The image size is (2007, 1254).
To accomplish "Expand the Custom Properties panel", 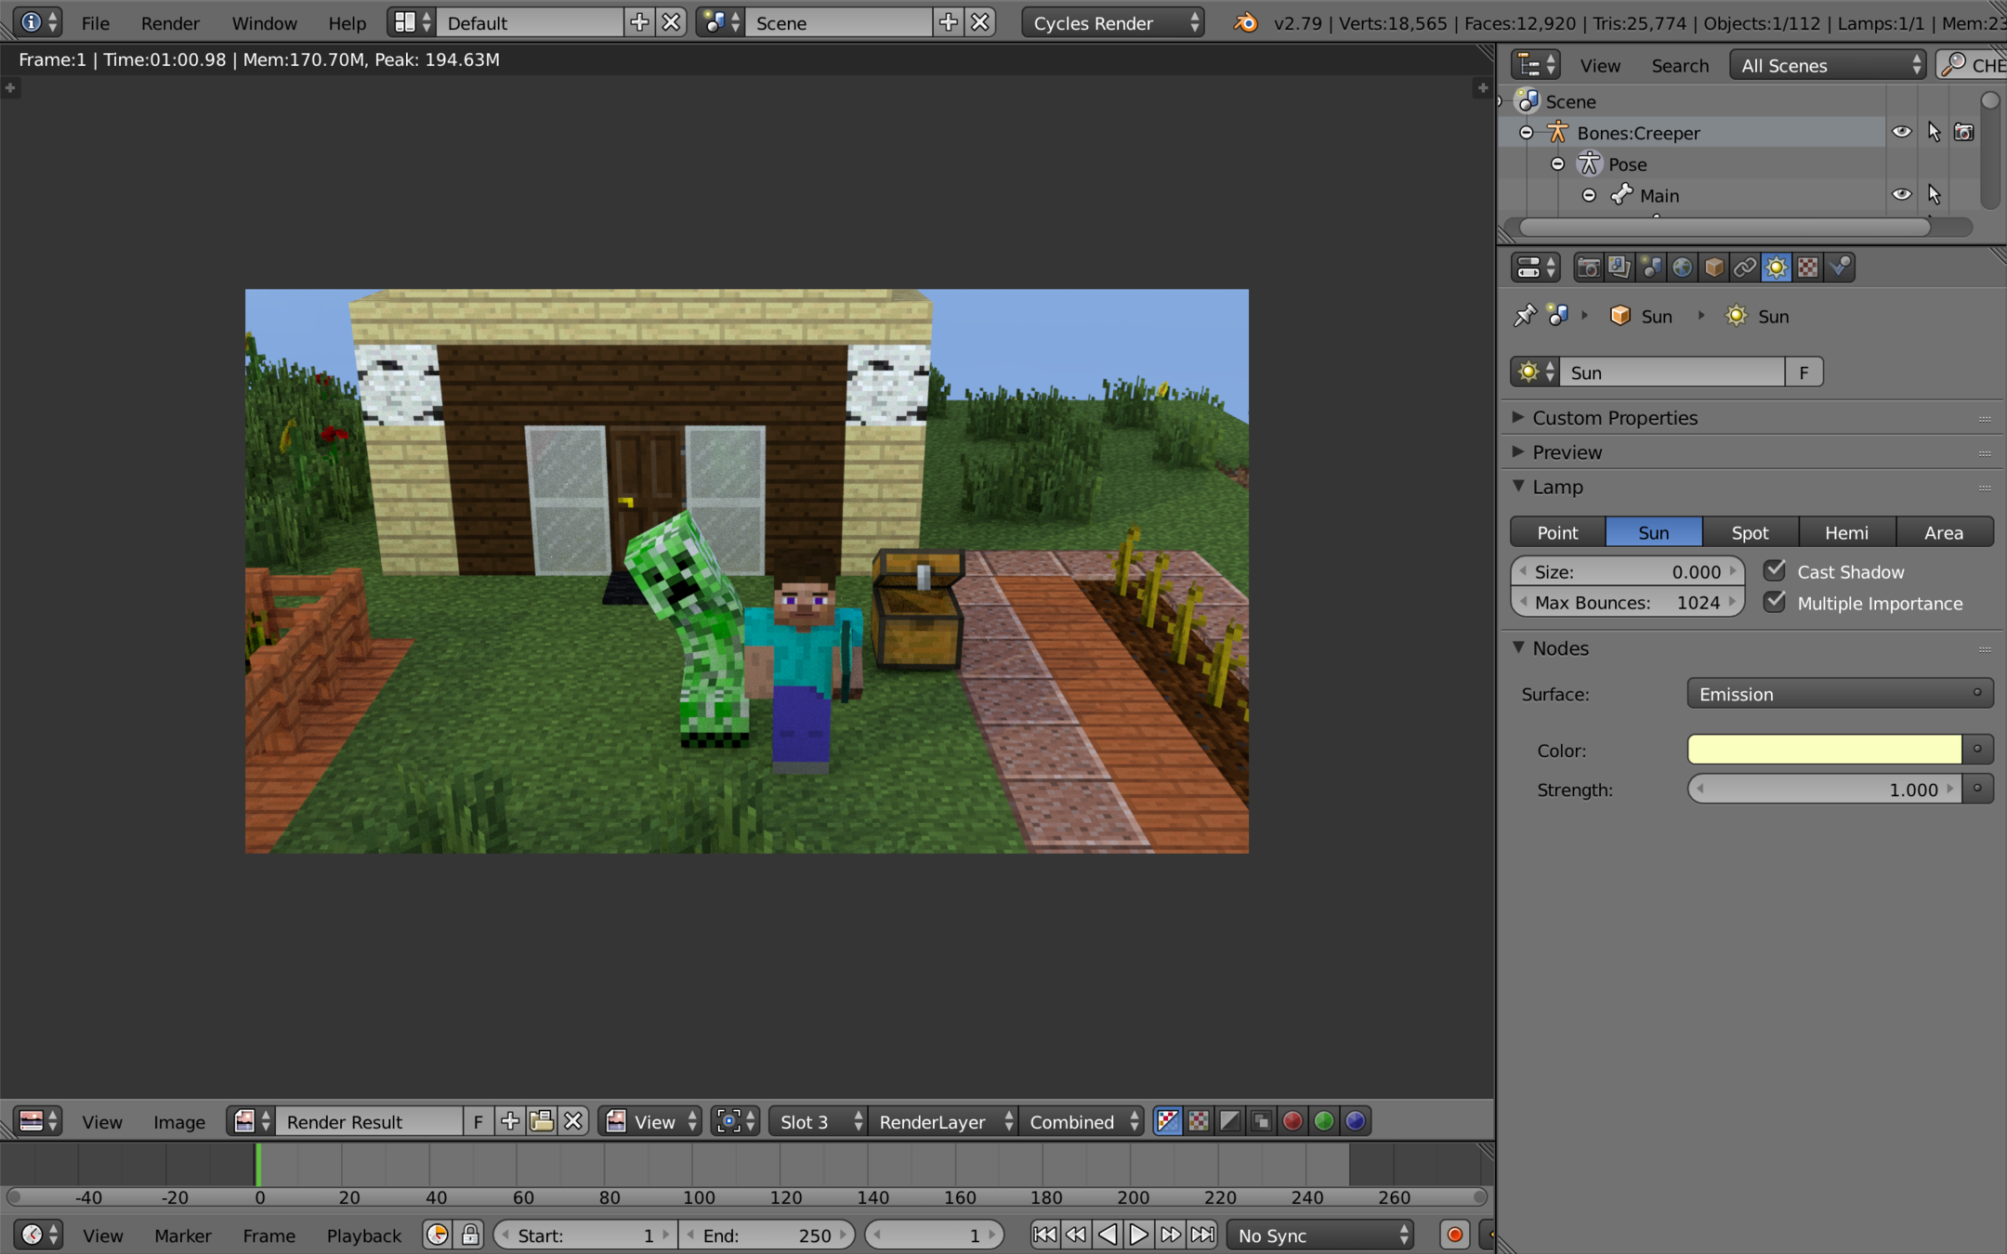I will click(1614, 418).
